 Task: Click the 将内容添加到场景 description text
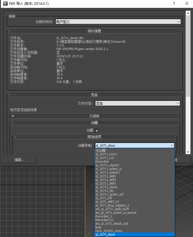pyautogui.click(x=23, y=110)
